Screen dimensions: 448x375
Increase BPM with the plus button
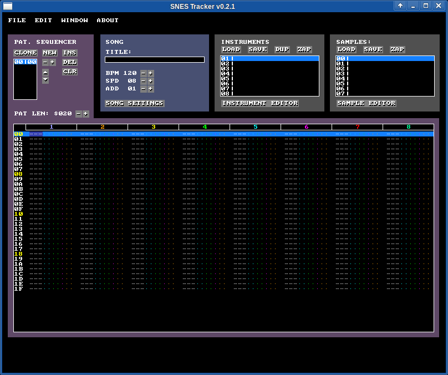coord(150,73)
